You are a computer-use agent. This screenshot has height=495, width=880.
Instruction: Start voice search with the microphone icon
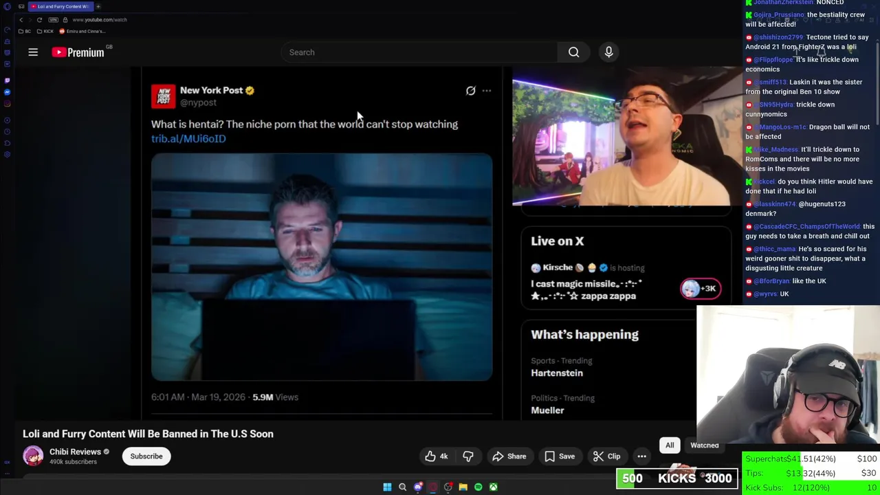(608, 52)
